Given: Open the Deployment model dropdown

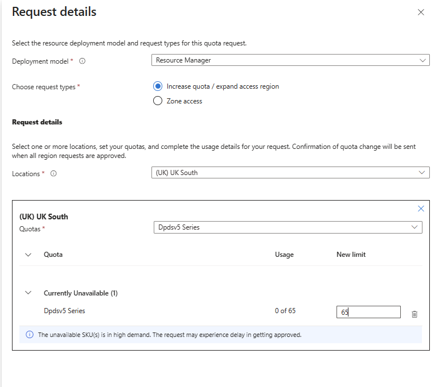Looking at the screenshot, I should pyautogui.click(x=290, y=60).
